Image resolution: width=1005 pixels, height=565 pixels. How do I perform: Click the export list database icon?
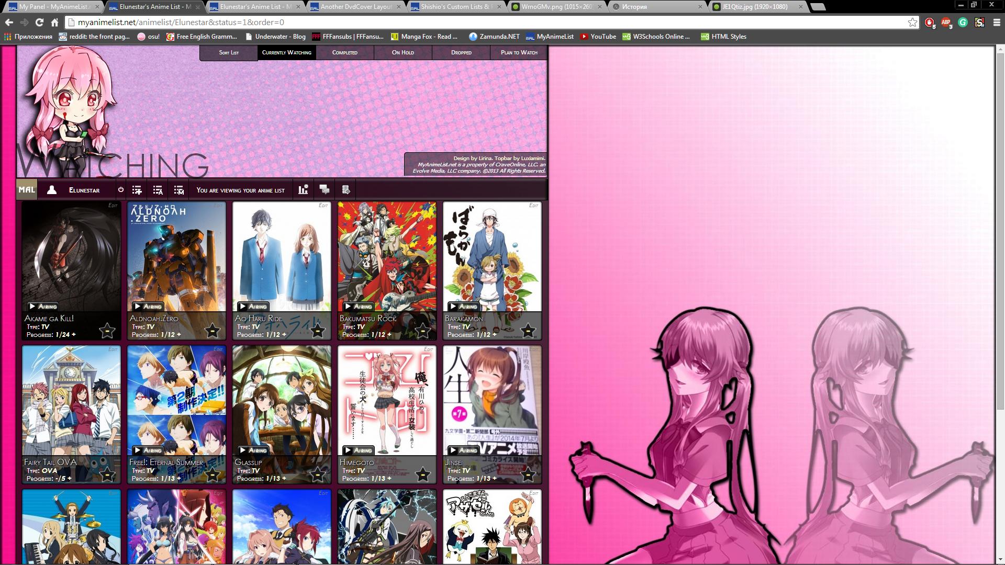(345, 190)
